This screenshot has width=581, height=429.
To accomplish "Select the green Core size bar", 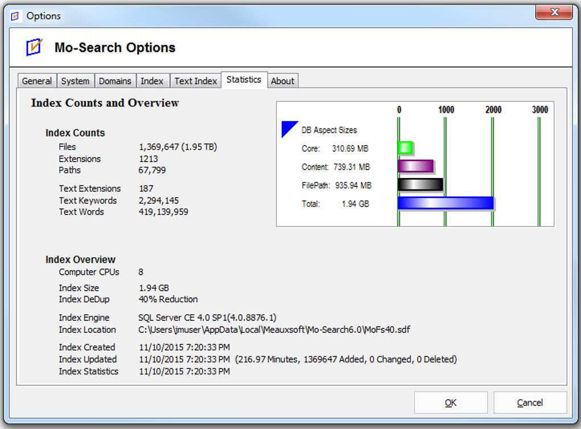I will 406,148.
